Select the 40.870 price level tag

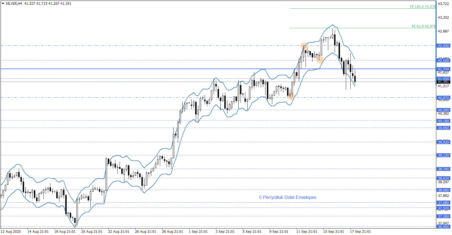443,98
